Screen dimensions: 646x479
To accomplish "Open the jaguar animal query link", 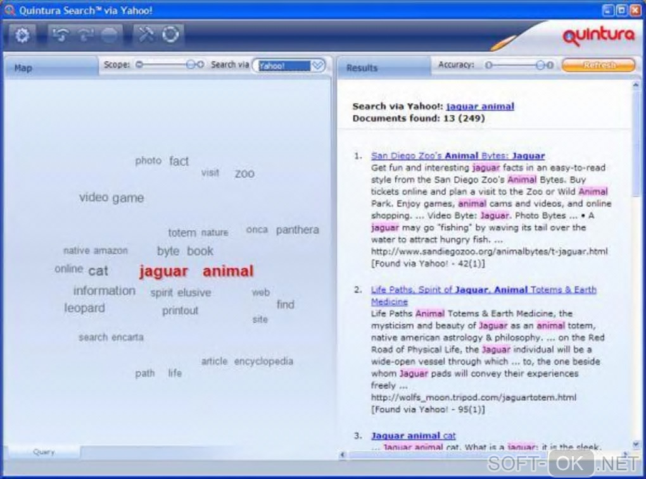I will click(480, 106).
